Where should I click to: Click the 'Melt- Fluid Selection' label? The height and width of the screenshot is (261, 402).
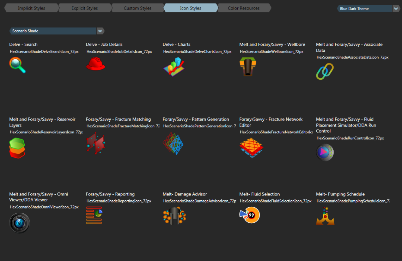pyautogui.click(x=260, y=194)
